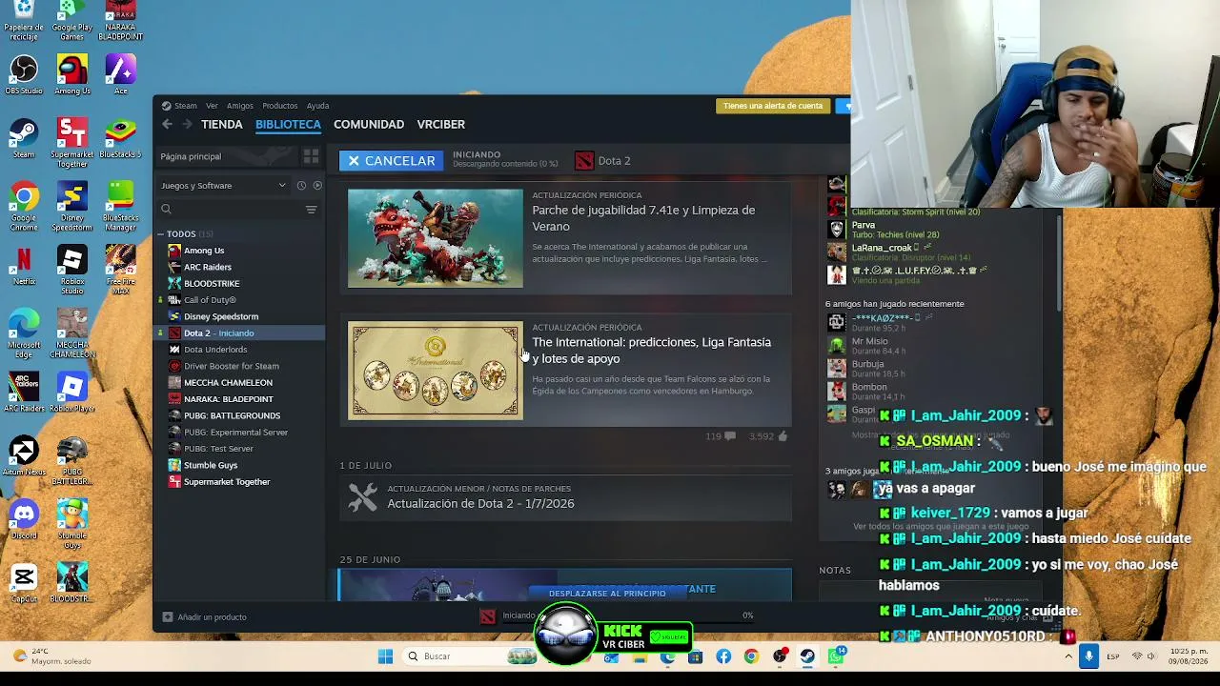
Task: Open the Amigos menu
Action: coord(240,106)
